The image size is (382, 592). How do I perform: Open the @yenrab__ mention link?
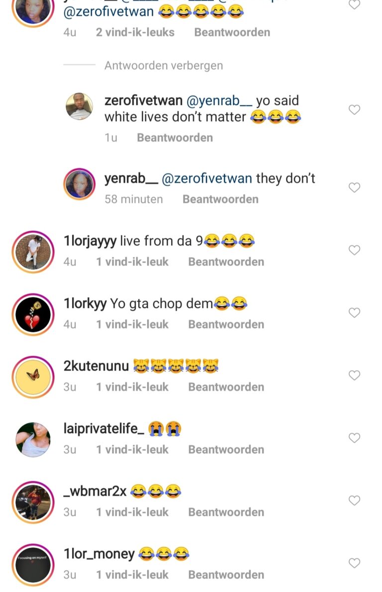(219, 101)
